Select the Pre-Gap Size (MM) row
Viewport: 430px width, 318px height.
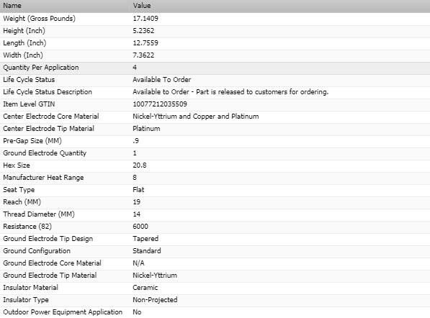[x=215, y=141]
